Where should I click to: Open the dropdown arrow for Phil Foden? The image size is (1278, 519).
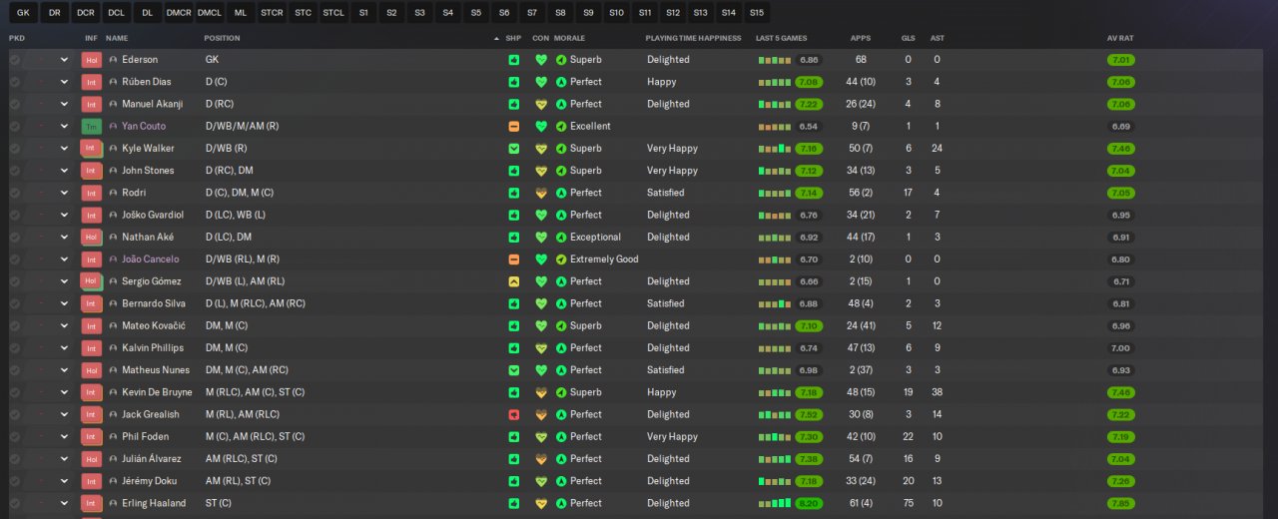point(64,437)
